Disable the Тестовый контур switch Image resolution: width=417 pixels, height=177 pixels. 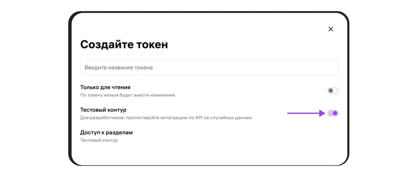coord(333,113)
